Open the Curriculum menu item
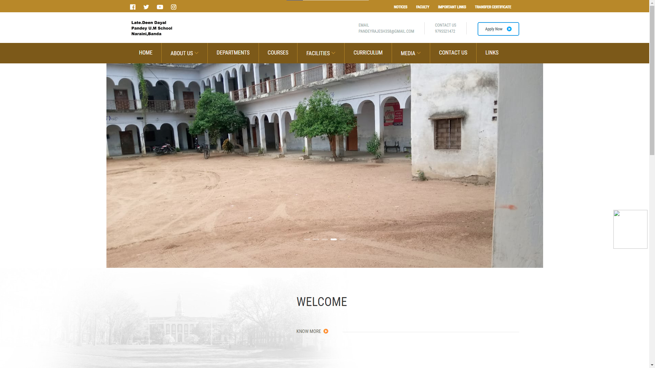655x368 pixels. tap(368, 53)
